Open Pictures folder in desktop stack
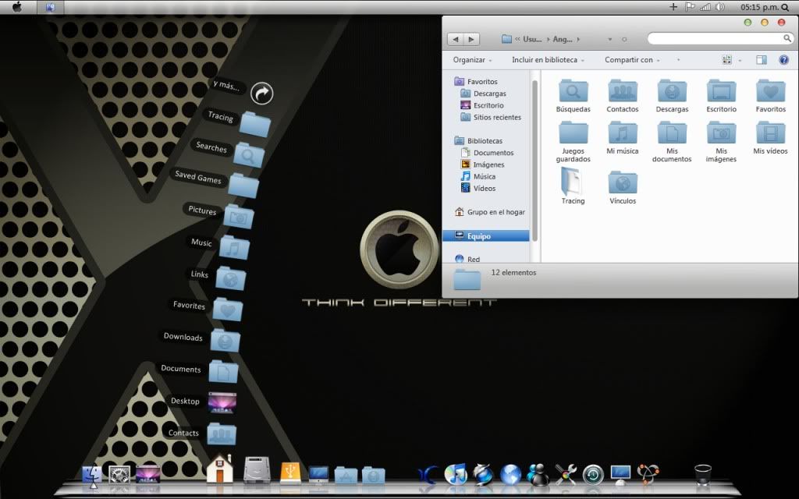The image size is (799, 499). [x=239, y=217]
